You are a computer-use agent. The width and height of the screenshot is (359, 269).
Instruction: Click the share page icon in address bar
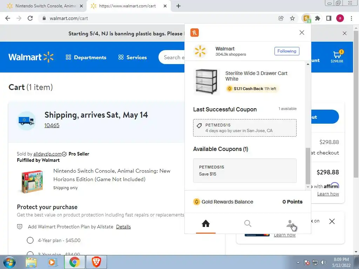point(281,18)
